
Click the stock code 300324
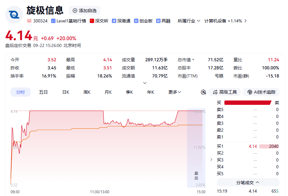(41, 21)
